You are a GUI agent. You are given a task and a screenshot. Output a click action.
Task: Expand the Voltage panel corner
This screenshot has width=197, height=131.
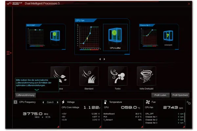pyautogui.click(x=100, y=127)
